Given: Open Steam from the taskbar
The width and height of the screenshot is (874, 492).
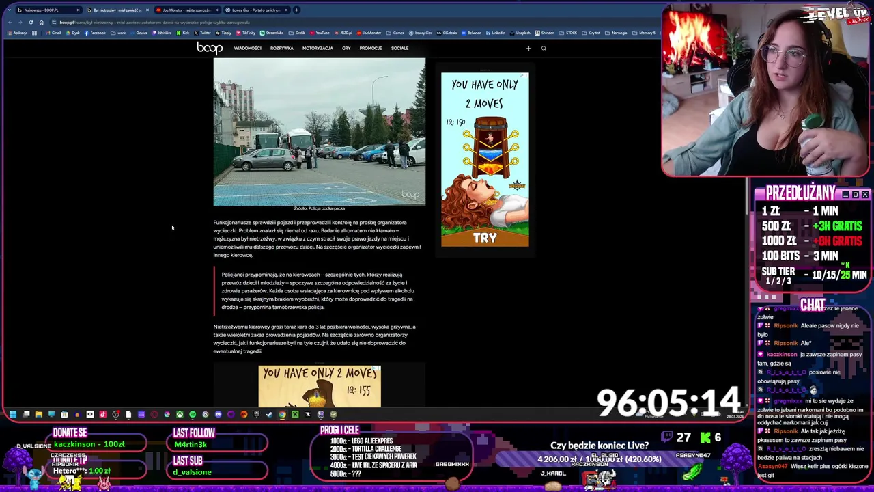Looking at the screenshot, I should [270, 414].
